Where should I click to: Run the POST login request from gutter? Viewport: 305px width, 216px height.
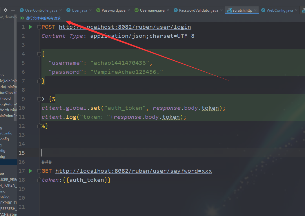(30, 27)
